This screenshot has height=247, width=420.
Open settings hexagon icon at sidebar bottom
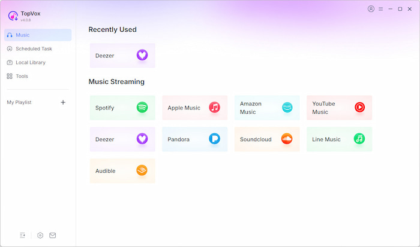[x=40, y=235]
